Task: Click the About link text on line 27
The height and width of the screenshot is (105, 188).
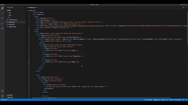Action: (73, 62)
